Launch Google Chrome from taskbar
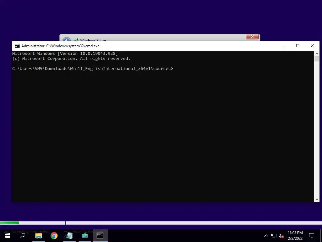 tap(54, 236)
